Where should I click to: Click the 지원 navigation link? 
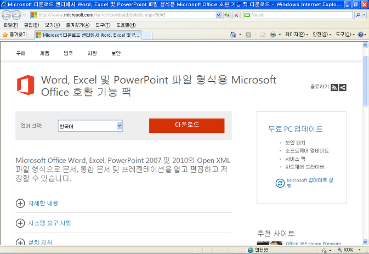[x=92, y=53]
